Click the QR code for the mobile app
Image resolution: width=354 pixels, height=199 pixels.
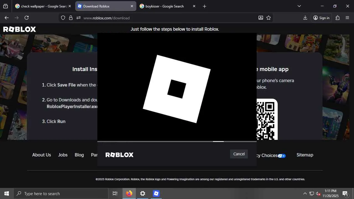click(267, 119)
